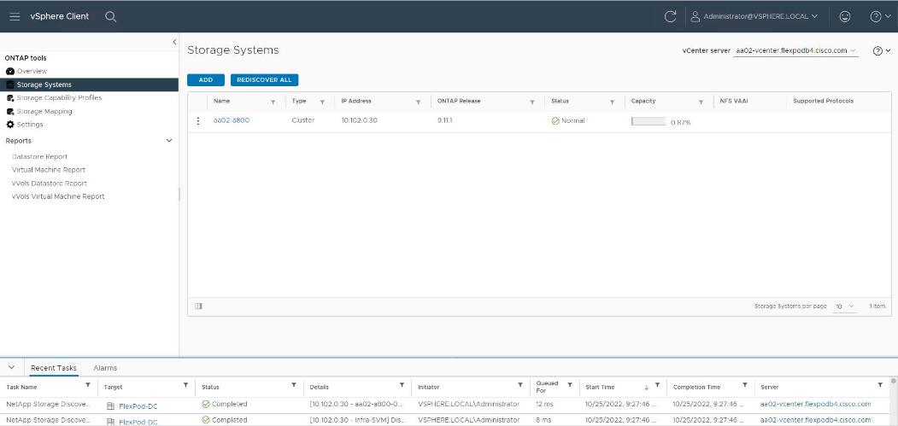Open FlexPod-DC target in second task row
Viewport: 898px width, 426px height.
pos(138,422)
